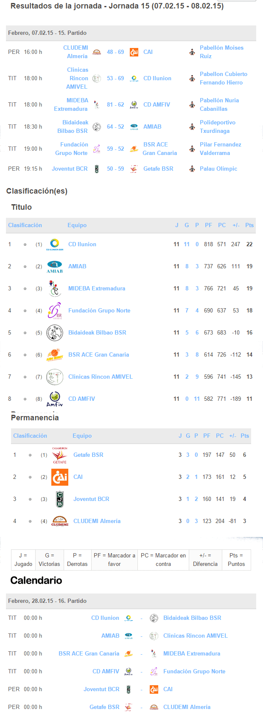Open CLUDEMI Almería in Permanencia standings
The height and width of the screenshot is (723, 263).
97,521
